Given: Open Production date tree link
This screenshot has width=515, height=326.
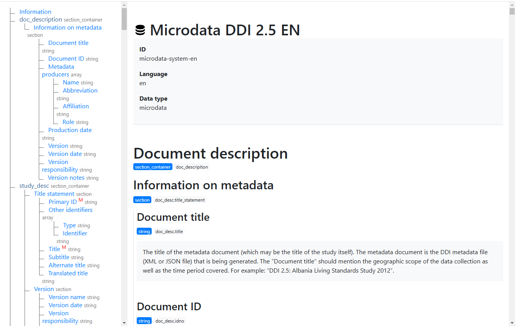Looking at the screenshot, I should click(x=70, y=130).
